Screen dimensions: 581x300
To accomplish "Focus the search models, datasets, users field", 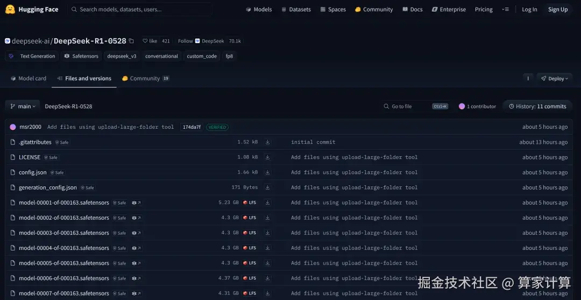I will [x=140, y=10].
